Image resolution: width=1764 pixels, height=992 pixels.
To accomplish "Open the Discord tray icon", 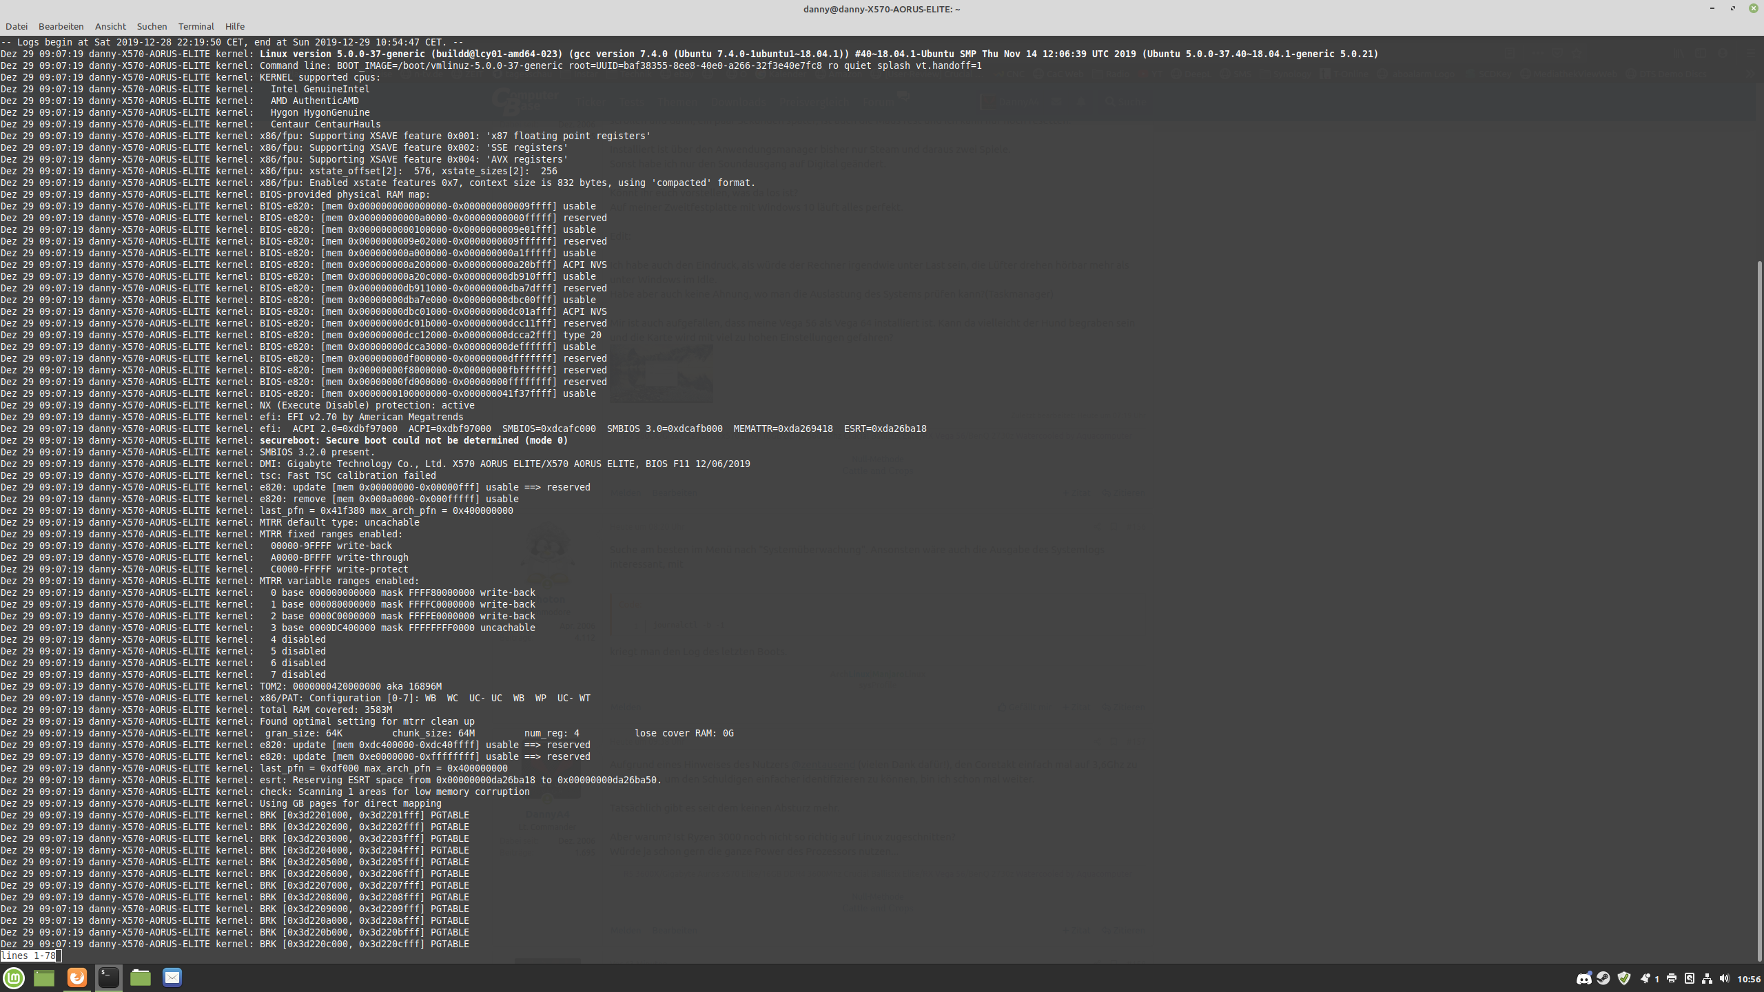I will click(1583, 978).
